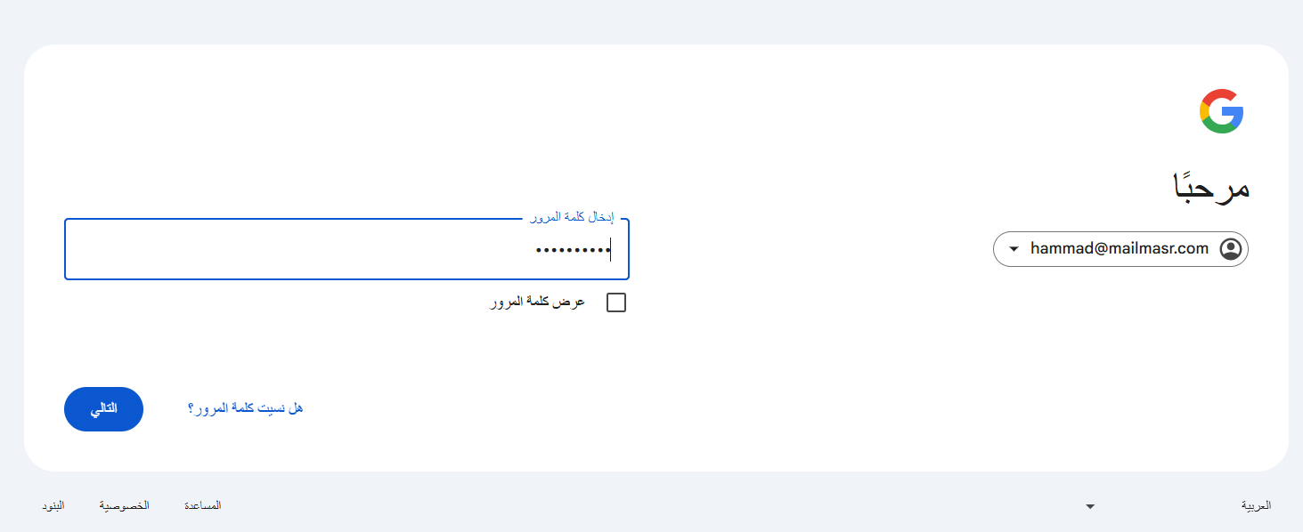Open the هل نسيت كلمة المرور؟ link
Image resolution: width=1303 pixels, height=532 pixels.
[x=246, y=408]
